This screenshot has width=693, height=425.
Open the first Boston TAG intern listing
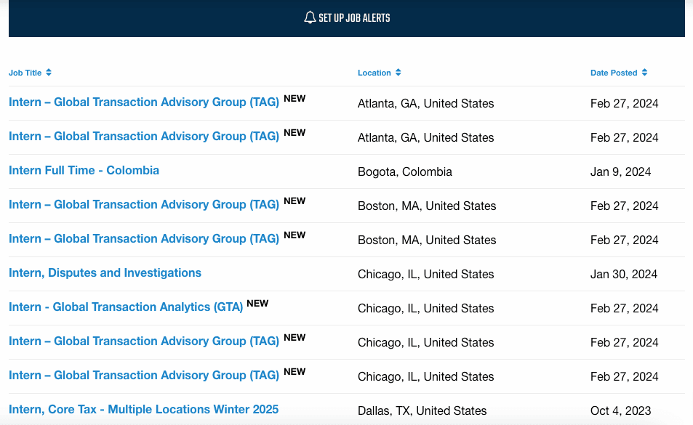point(144,205)
